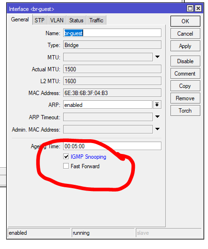208x249 pixels.
Task: Open the VLAN tab
Action: coord(57,20)
